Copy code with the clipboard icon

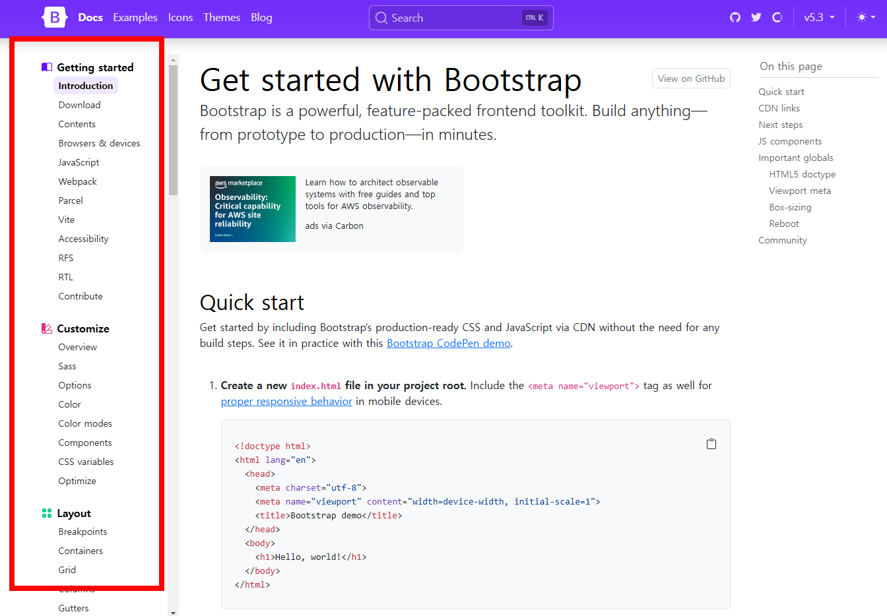[711, 444]
